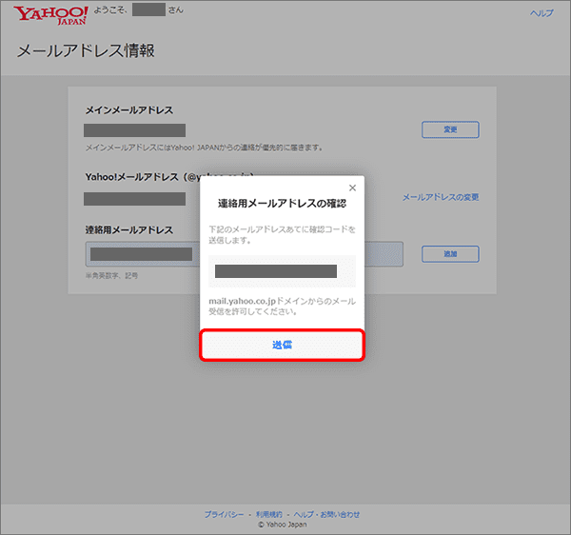Click the ようこそ greeting text
Viewport: 571px width, 535px height.
tap(110, 10)
